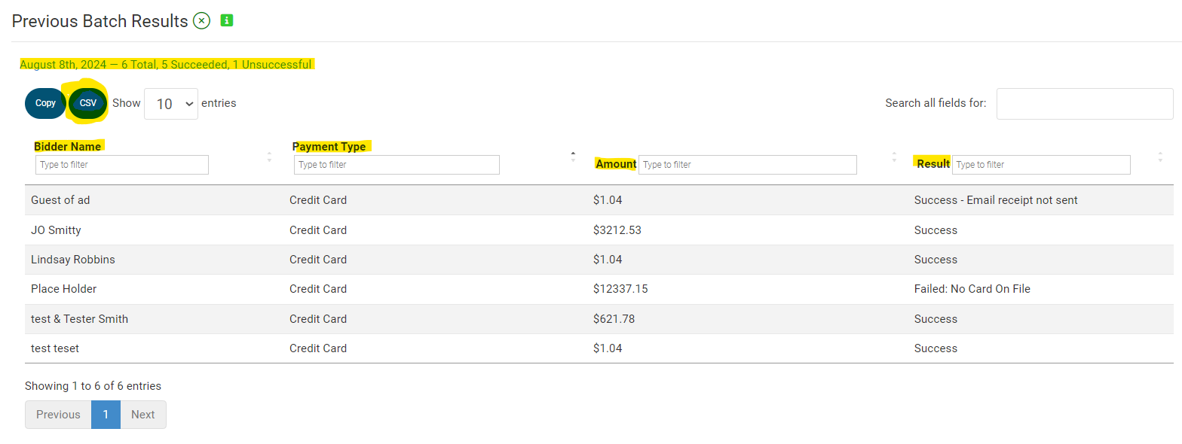Click the Failed: No Card On File result

(x=972, y=289)
